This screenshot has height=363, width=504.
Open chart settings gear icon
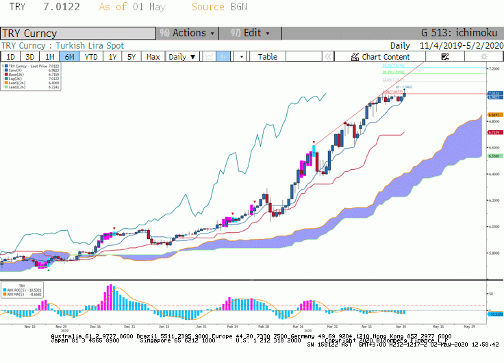(483, 57)
